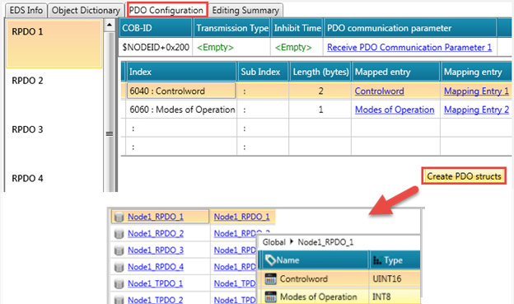Screen dimensions: 514x304
Task: Open Receive PDO Communication Parameter 1 link
Action: click(409, 47)
